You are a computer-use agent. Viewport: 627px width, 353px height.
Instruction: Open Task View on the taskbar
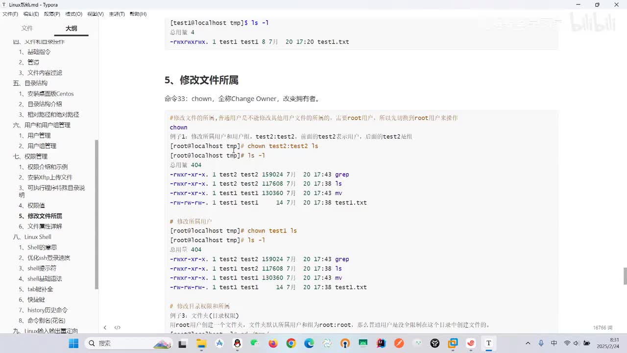click(x=182, y=344)
